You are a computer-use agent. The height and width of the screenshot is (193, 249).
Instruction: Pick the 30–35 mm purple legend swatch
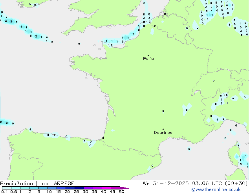coord(88,188)
